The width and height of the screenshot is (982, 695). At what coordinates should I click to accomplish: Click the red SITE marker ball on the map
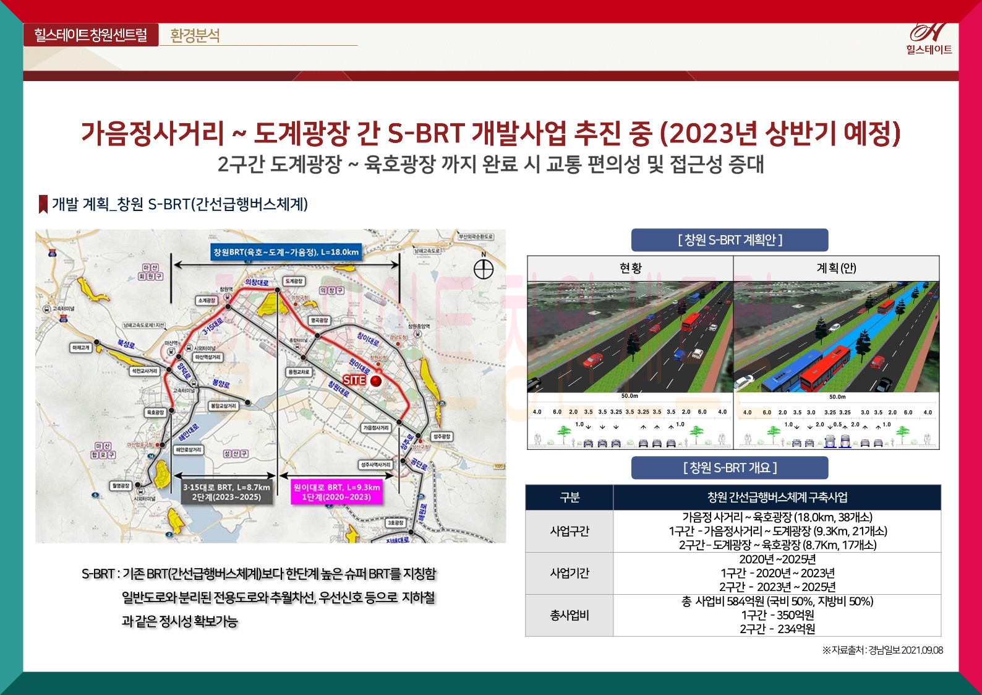(x=376, y=381)
